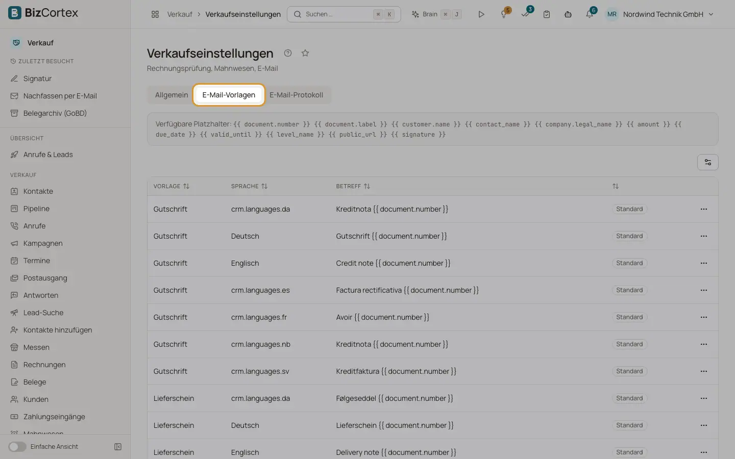Click Verkauf breadcrumb link
The width and height of the screenshot is (735, 459).
pos(180,14)
